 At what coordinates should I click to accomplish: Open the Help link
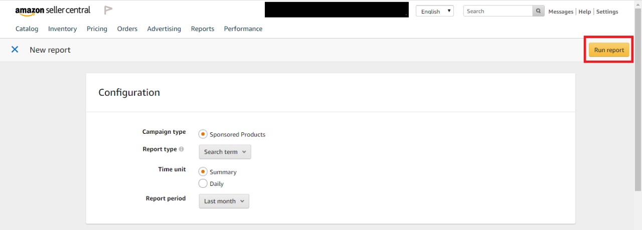point(585,12)
